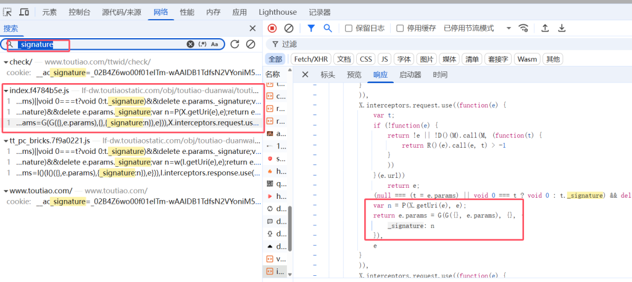Click the export HAR download arrow icon

pos(562,28)
